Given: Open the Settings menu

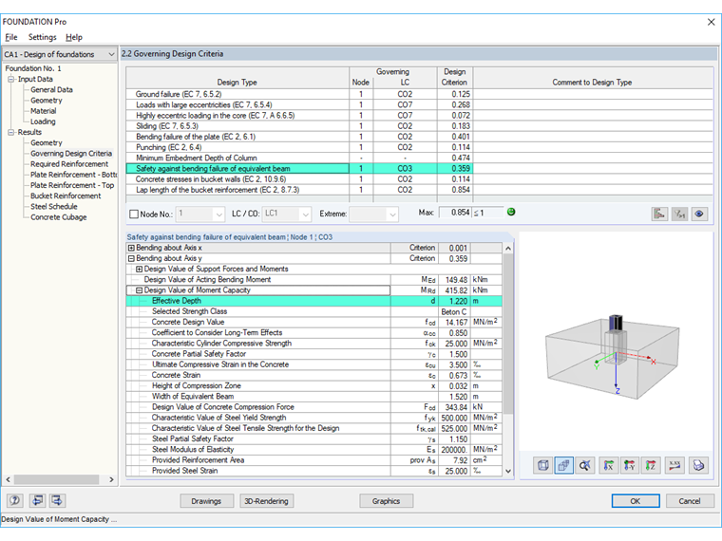Looking at the screenshot, I should coord(43,37).
